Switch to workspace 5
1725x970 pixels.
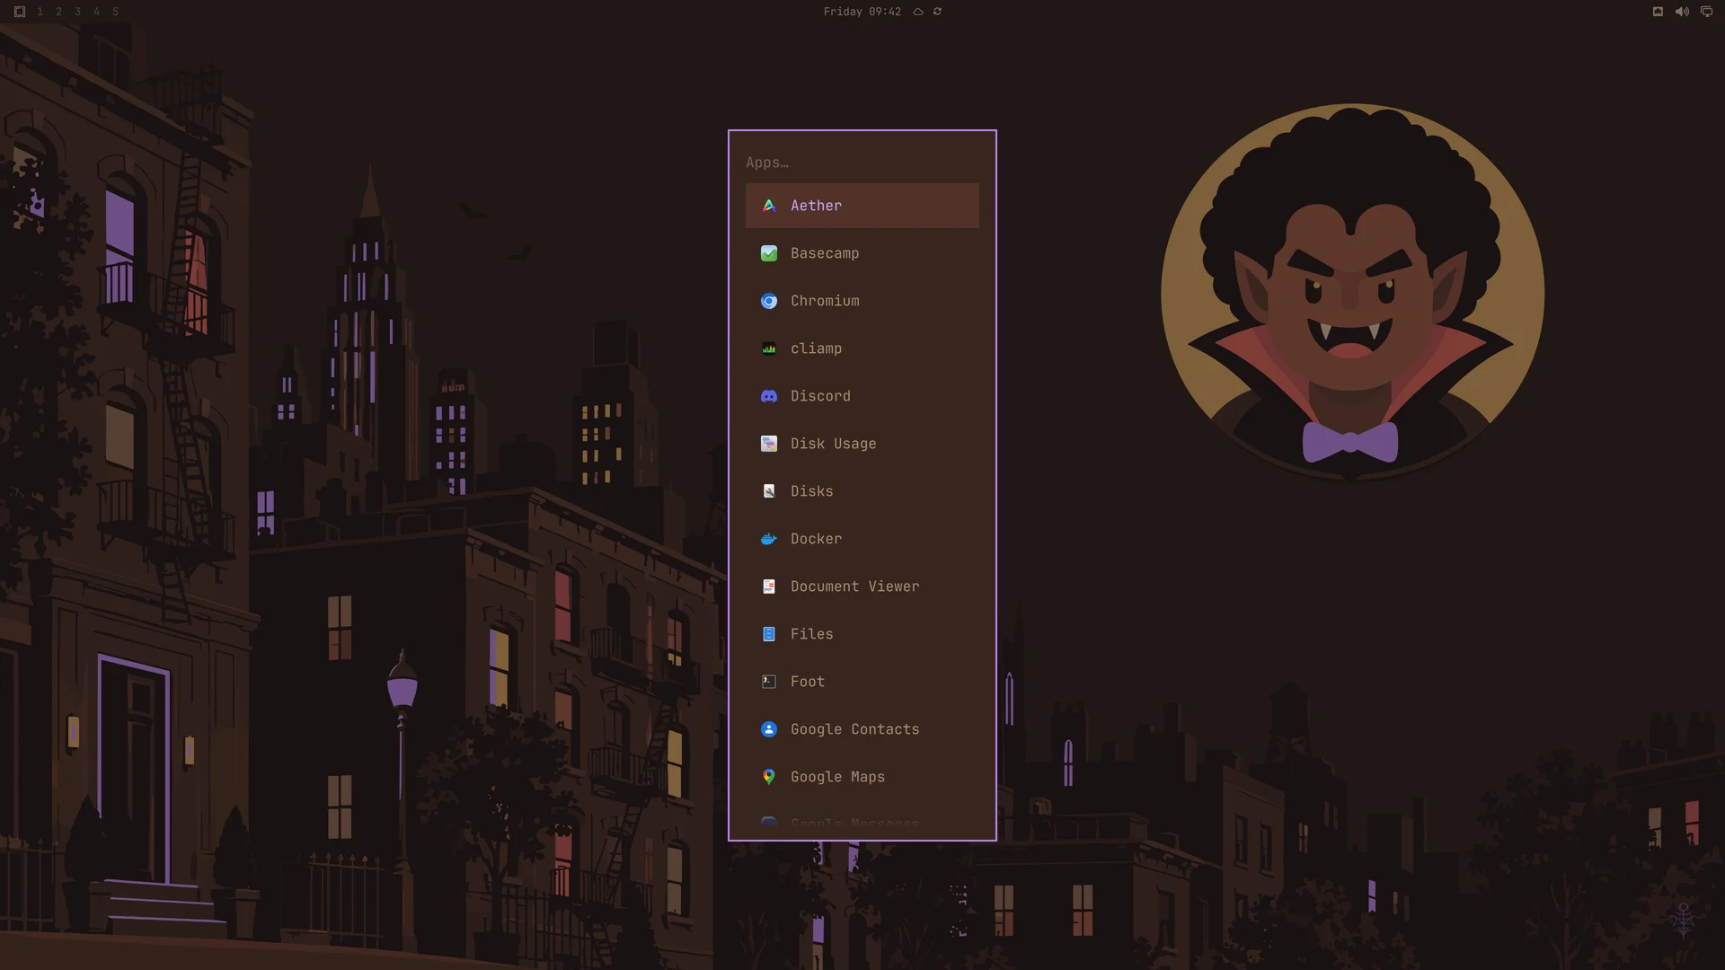(115, 12)
